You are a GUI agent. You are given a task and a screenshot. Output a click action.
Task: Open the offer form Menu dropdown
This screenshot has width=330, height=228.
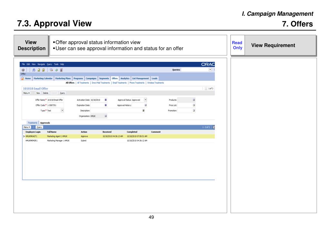point(26,93)
